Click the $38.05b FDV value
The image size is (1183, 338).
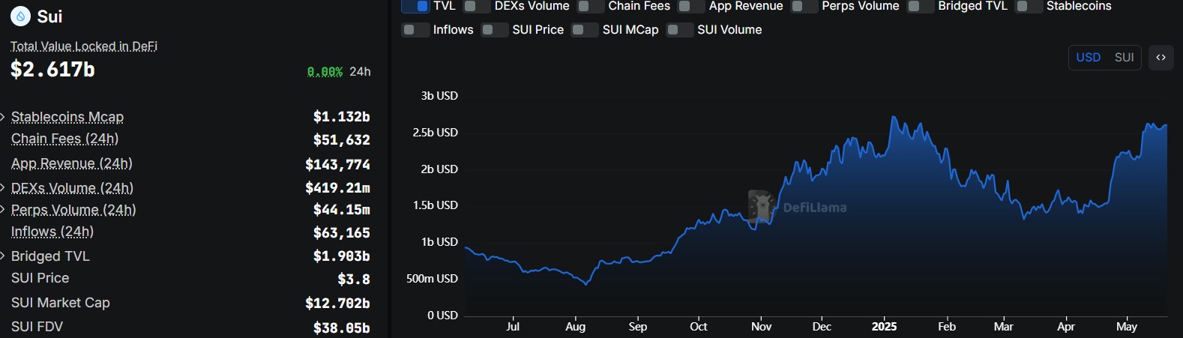pyautogui.click(x=341, y=328)
